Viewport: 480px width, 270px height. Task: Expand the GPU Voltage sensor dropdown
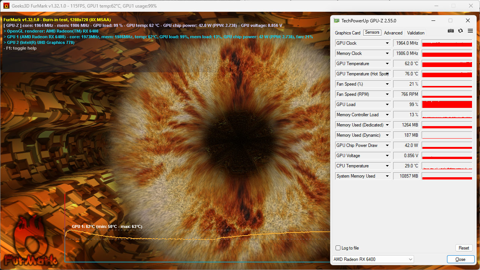click(387, 156)
